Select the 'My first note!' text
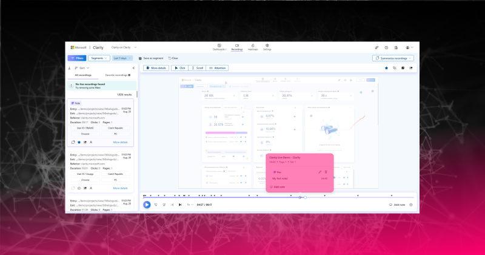This screenshot has width=485, height=255. 280,178
